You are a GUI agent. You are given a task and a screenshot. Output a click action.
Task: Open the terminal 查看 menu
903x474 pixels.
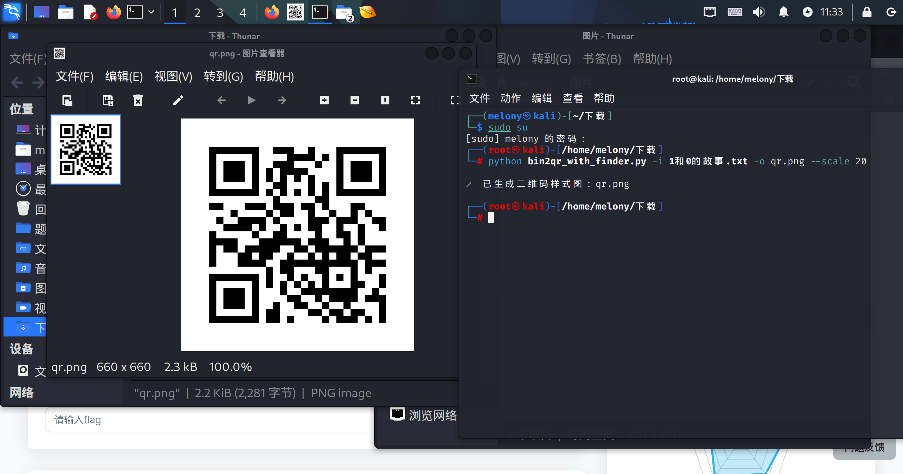pyautogui.click(x=573, y=98)
